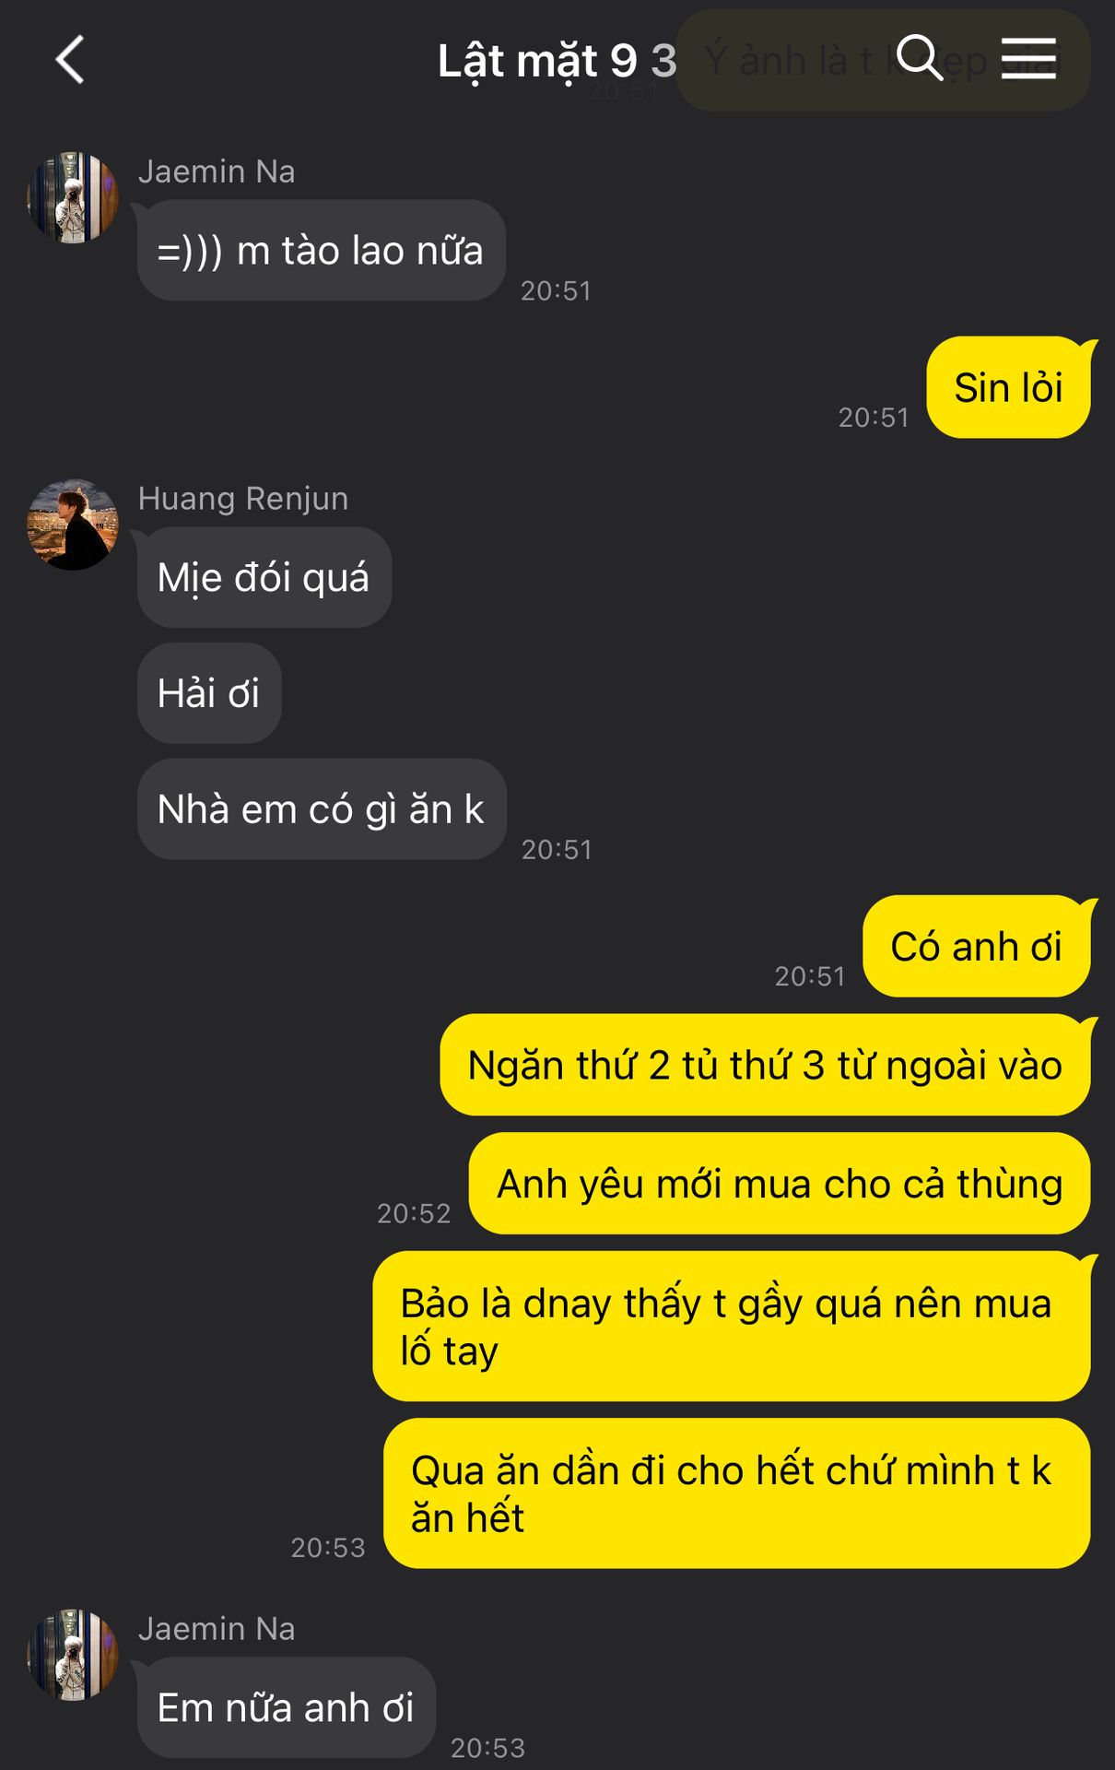
Task: Tap the first Jaemin Na sender name
Action: point(217,171)
